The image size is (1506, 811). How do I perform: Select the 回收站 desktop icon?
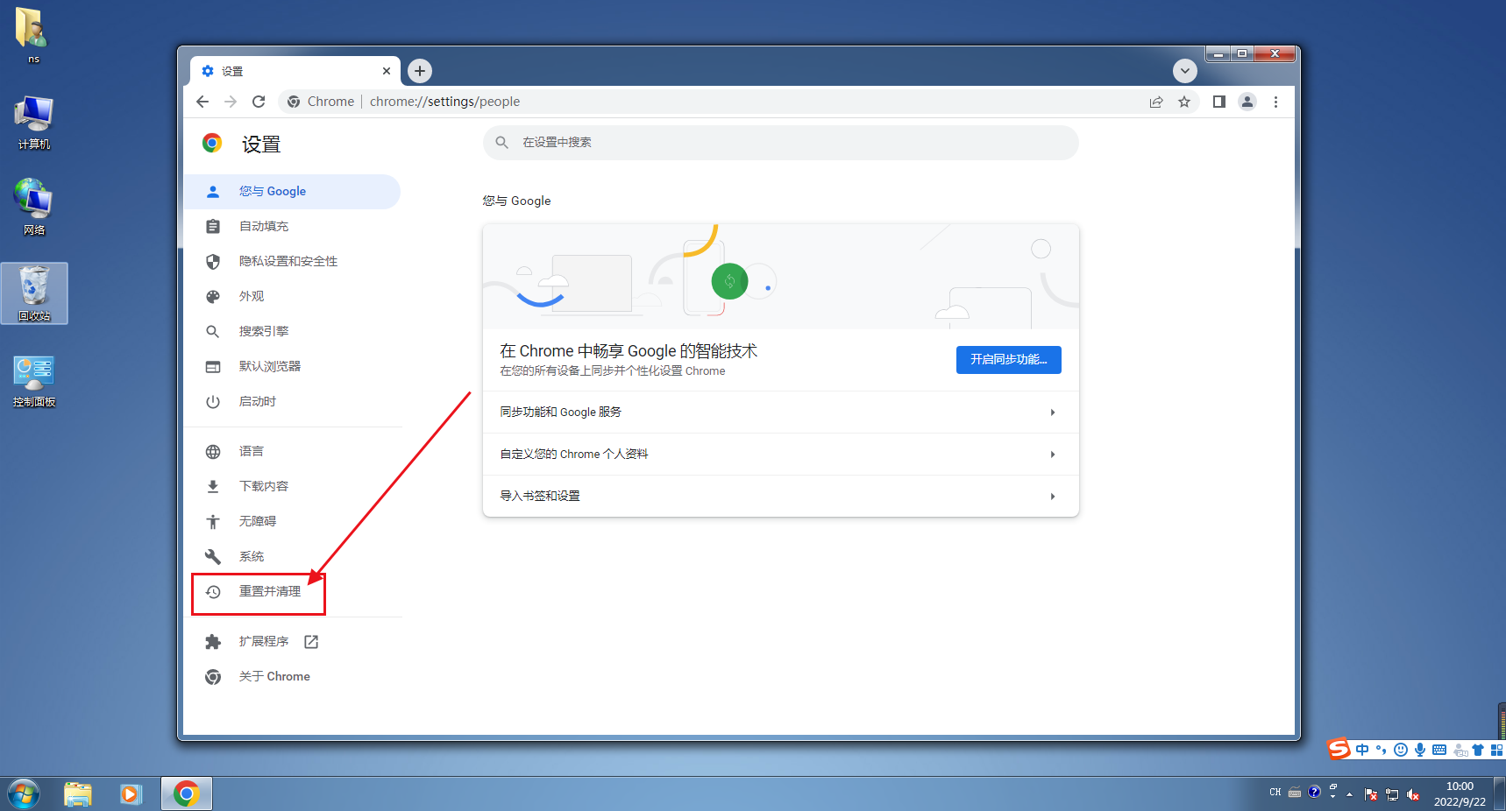[x=34, y=293]
